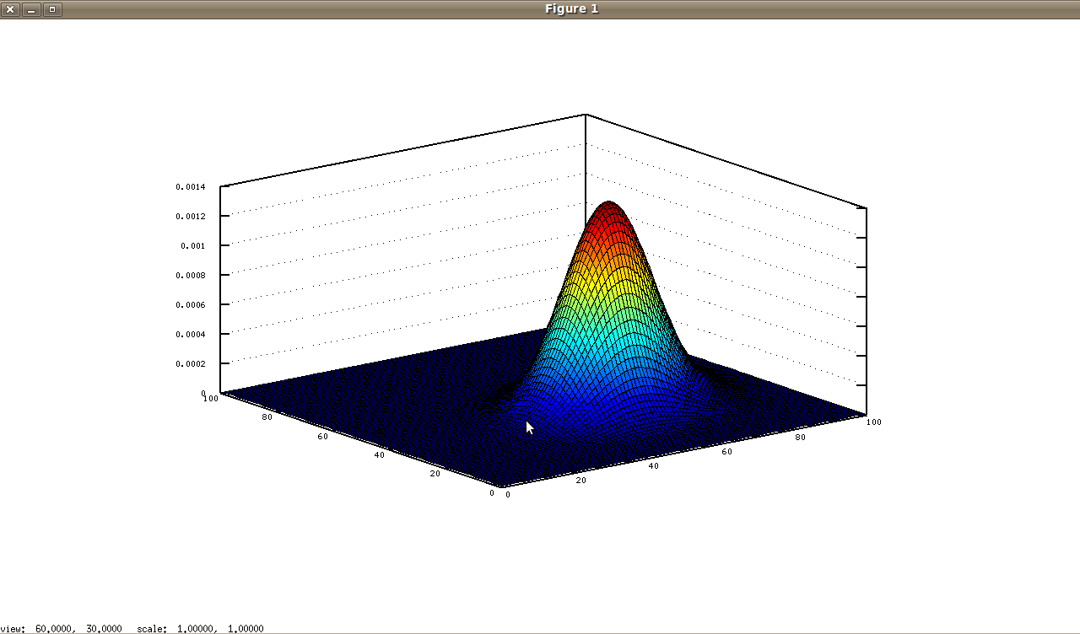Click the 0.0012 z-axis tick label
This screenshot has height=634, width=1080.
point(190,217)
